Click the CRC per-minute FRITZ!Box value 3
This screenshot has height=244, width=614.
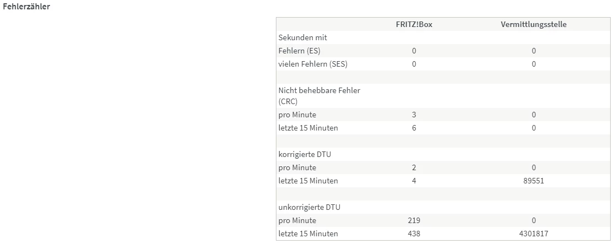click(x=414, y=115)
